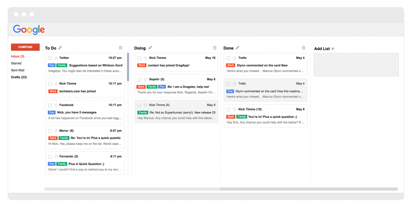Click the red COMPOSE button
The image size is (410, 206).
coord(25,47)
